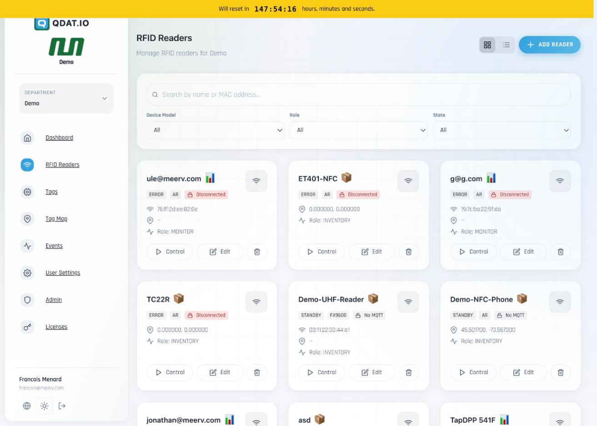
Task: Click Control on ule@meerv.com card
Action: (170, 252)
